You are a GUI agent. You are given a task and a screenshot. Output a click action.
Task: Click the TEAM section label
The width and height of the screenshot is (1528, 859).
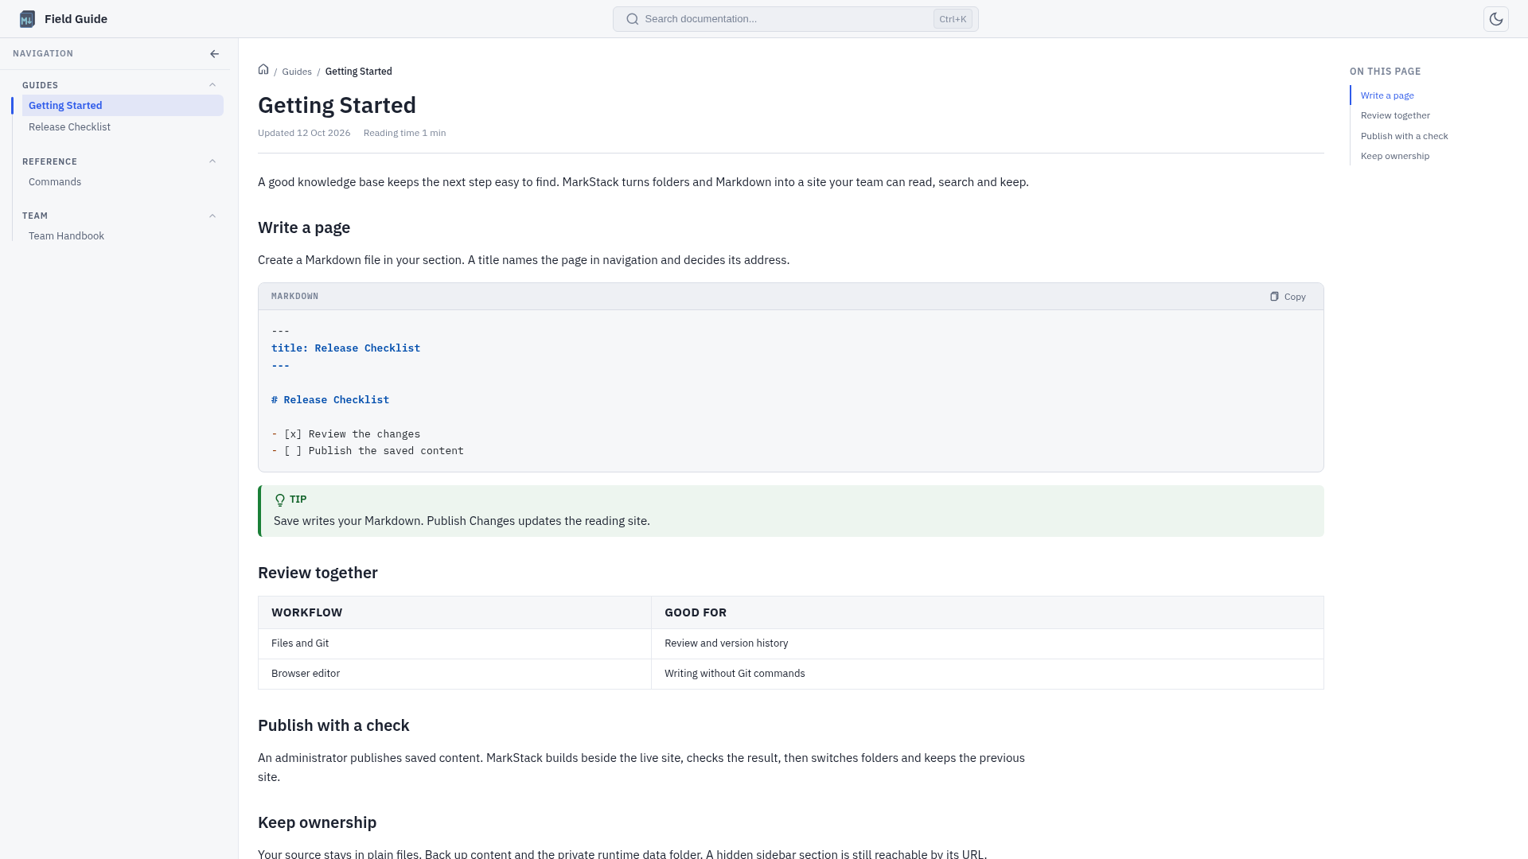[x=35, y=216]
